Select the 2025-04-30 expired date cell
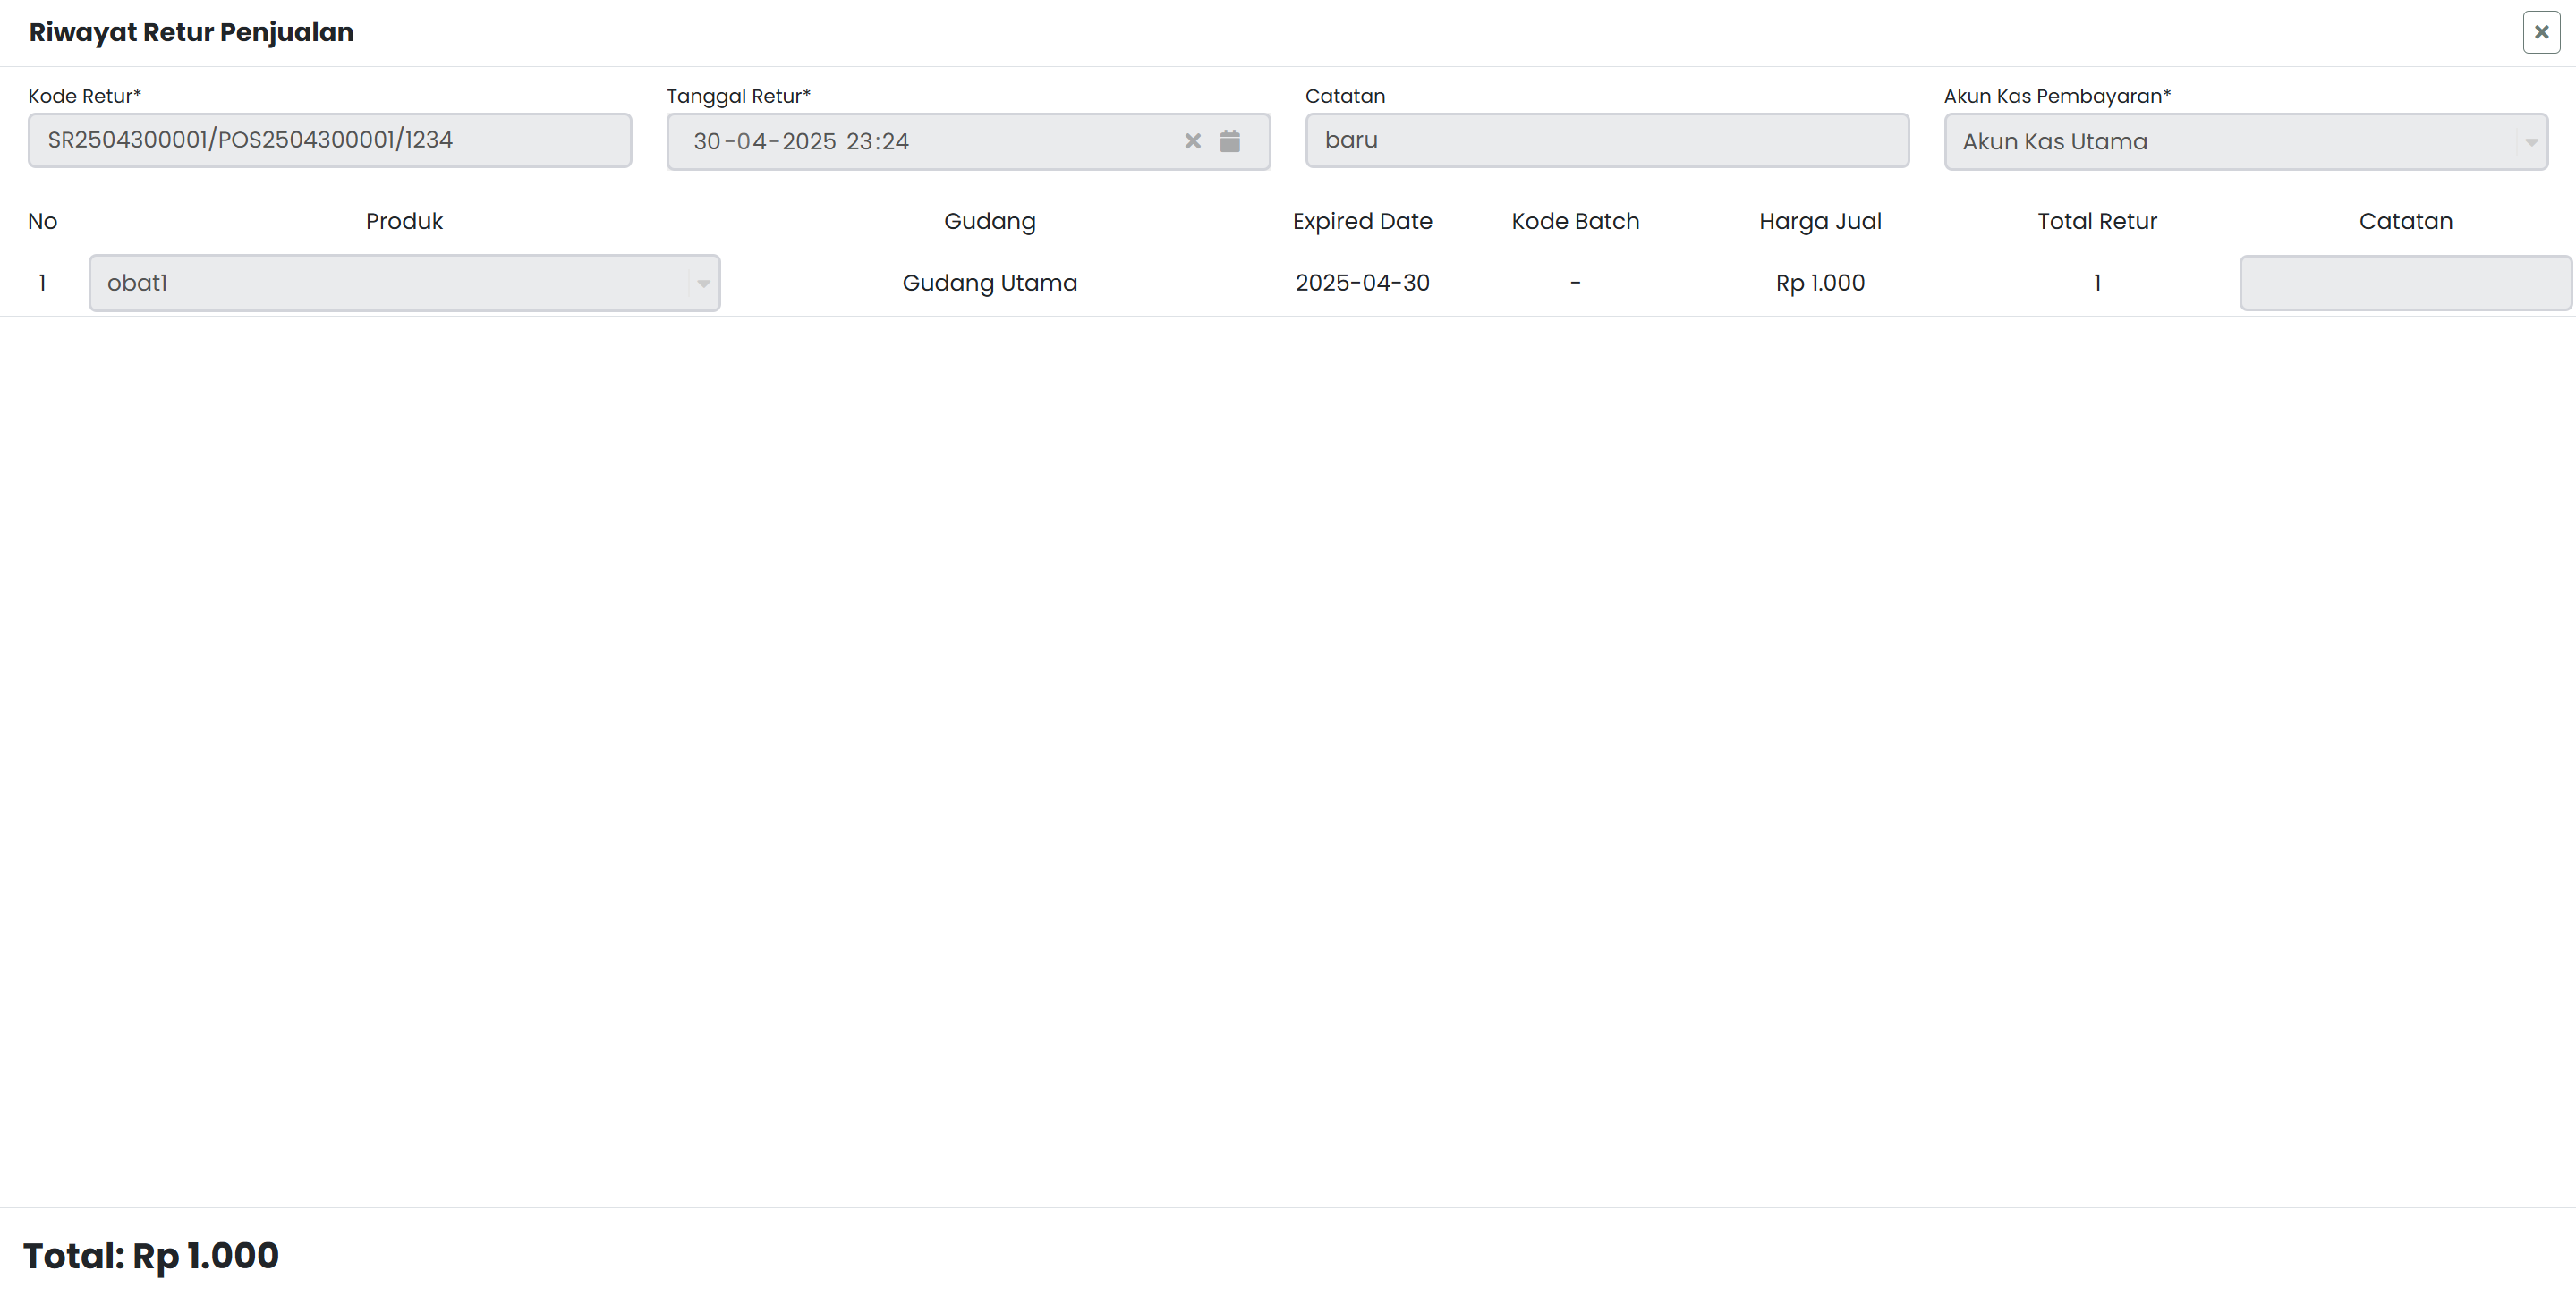This screenshot has height=1305, width=2576. point(1362,283)
